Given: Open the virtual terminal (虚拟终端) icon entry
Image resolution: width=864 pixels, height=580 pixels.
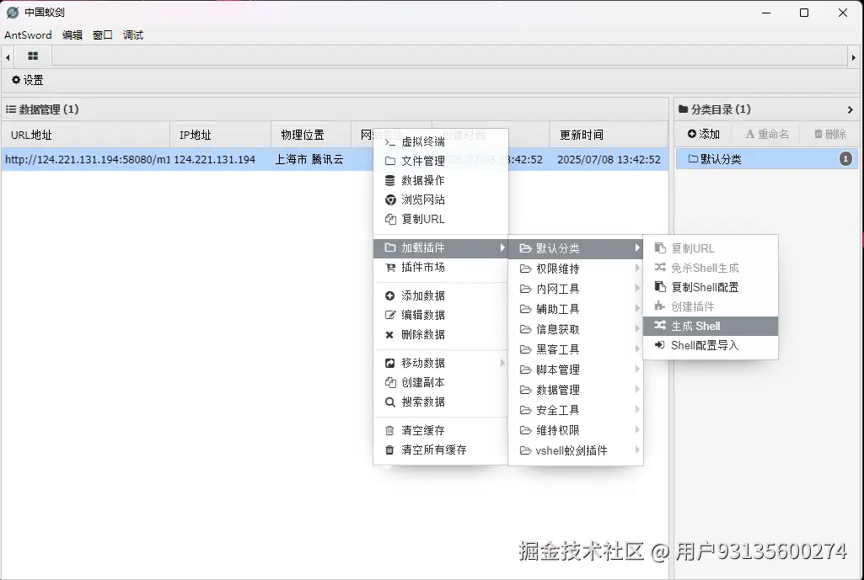Looking at the screenshot, I should 390,142.
